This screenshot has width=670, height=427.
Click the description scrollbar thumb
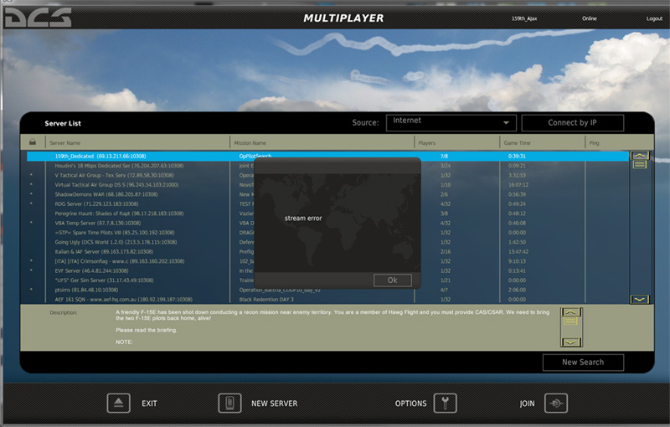[x=571, y=321]
